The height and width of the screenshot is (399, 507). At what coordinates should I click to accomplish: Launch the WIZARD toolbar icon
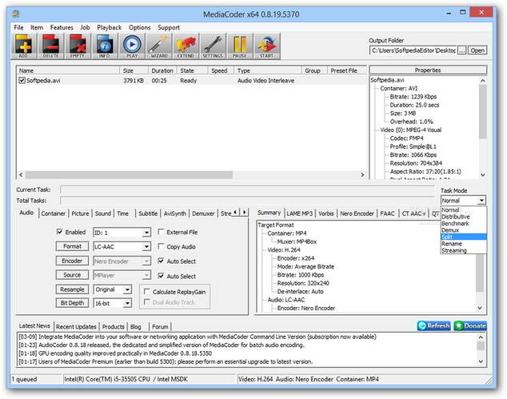[159, 46]
